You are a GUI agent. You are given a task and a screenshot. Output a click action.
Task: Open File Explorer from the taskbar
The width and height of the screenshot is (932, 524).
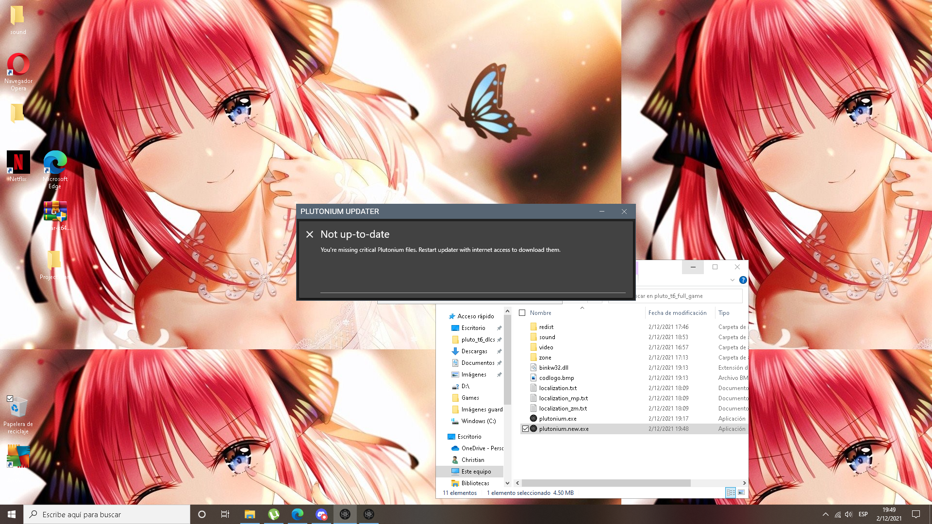click(250, 514)
